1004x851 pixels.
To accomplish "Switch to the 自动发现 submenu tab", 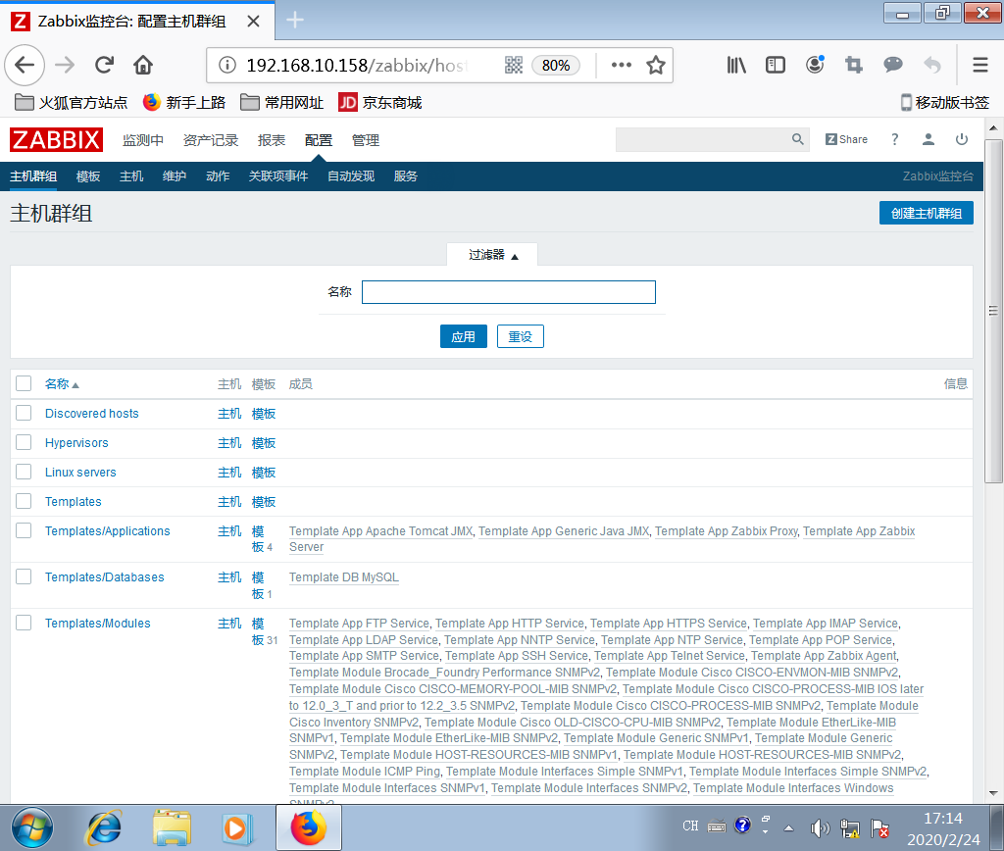I will [351, 176].
